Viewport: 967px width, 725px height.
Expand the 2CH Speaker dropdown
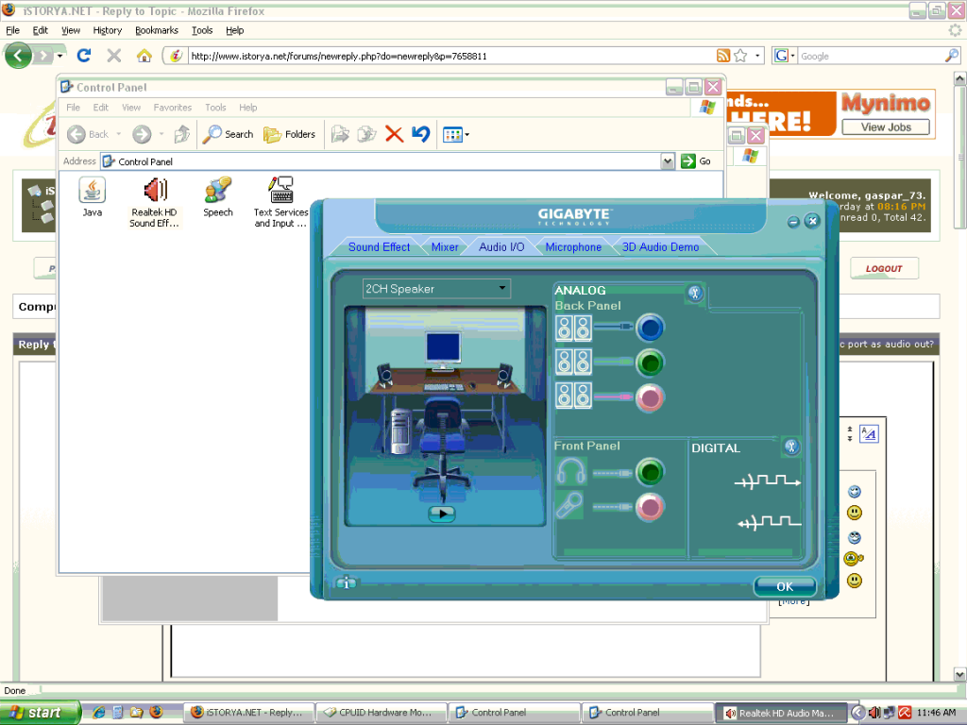(x=502, y=289)
